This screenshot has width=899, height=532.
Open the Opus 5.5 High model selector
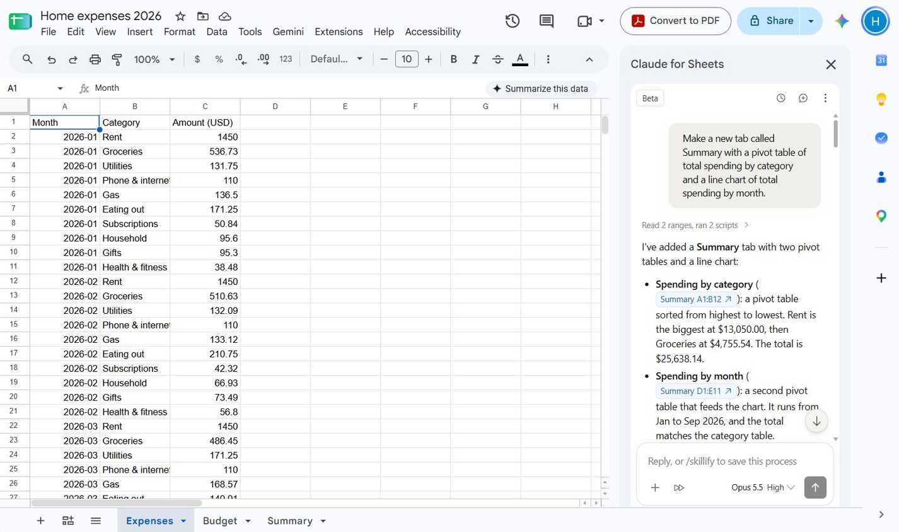pyautogui.click(x=763, y=487)
